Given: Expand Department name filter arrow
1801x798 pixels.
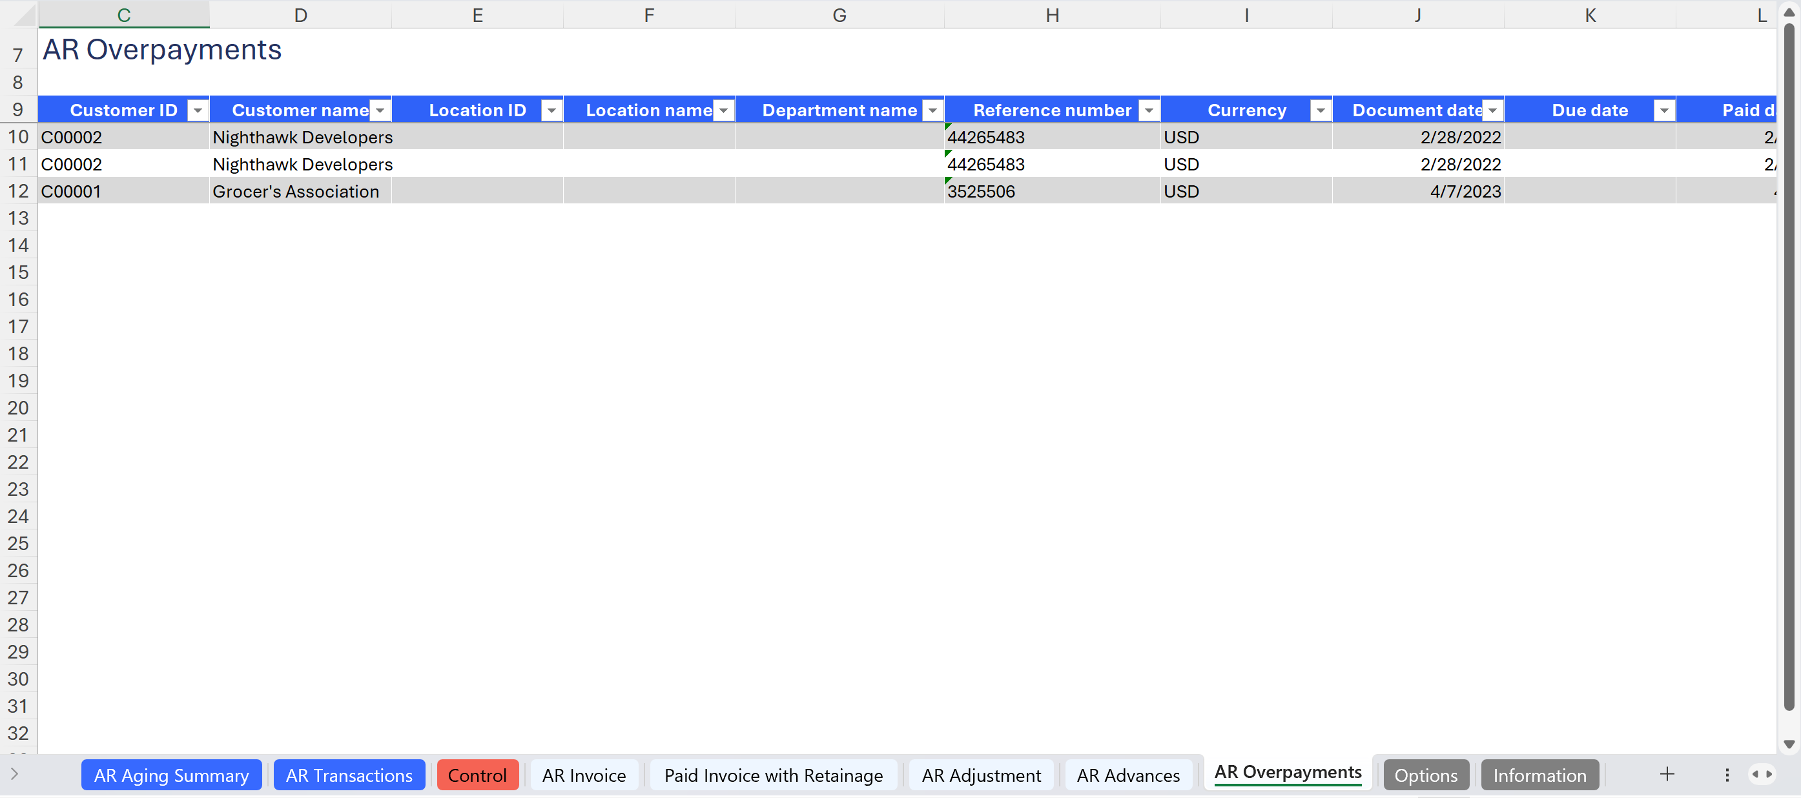Looking at the screenshot, I should [932, 110].
